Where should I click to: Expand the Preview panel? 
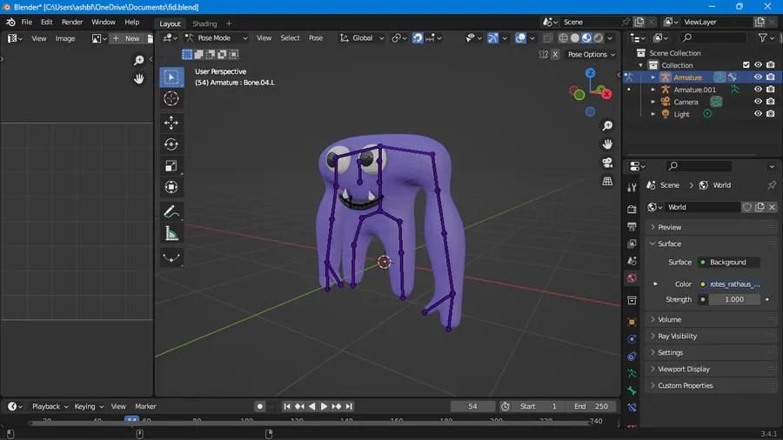[x=670, y=227]
